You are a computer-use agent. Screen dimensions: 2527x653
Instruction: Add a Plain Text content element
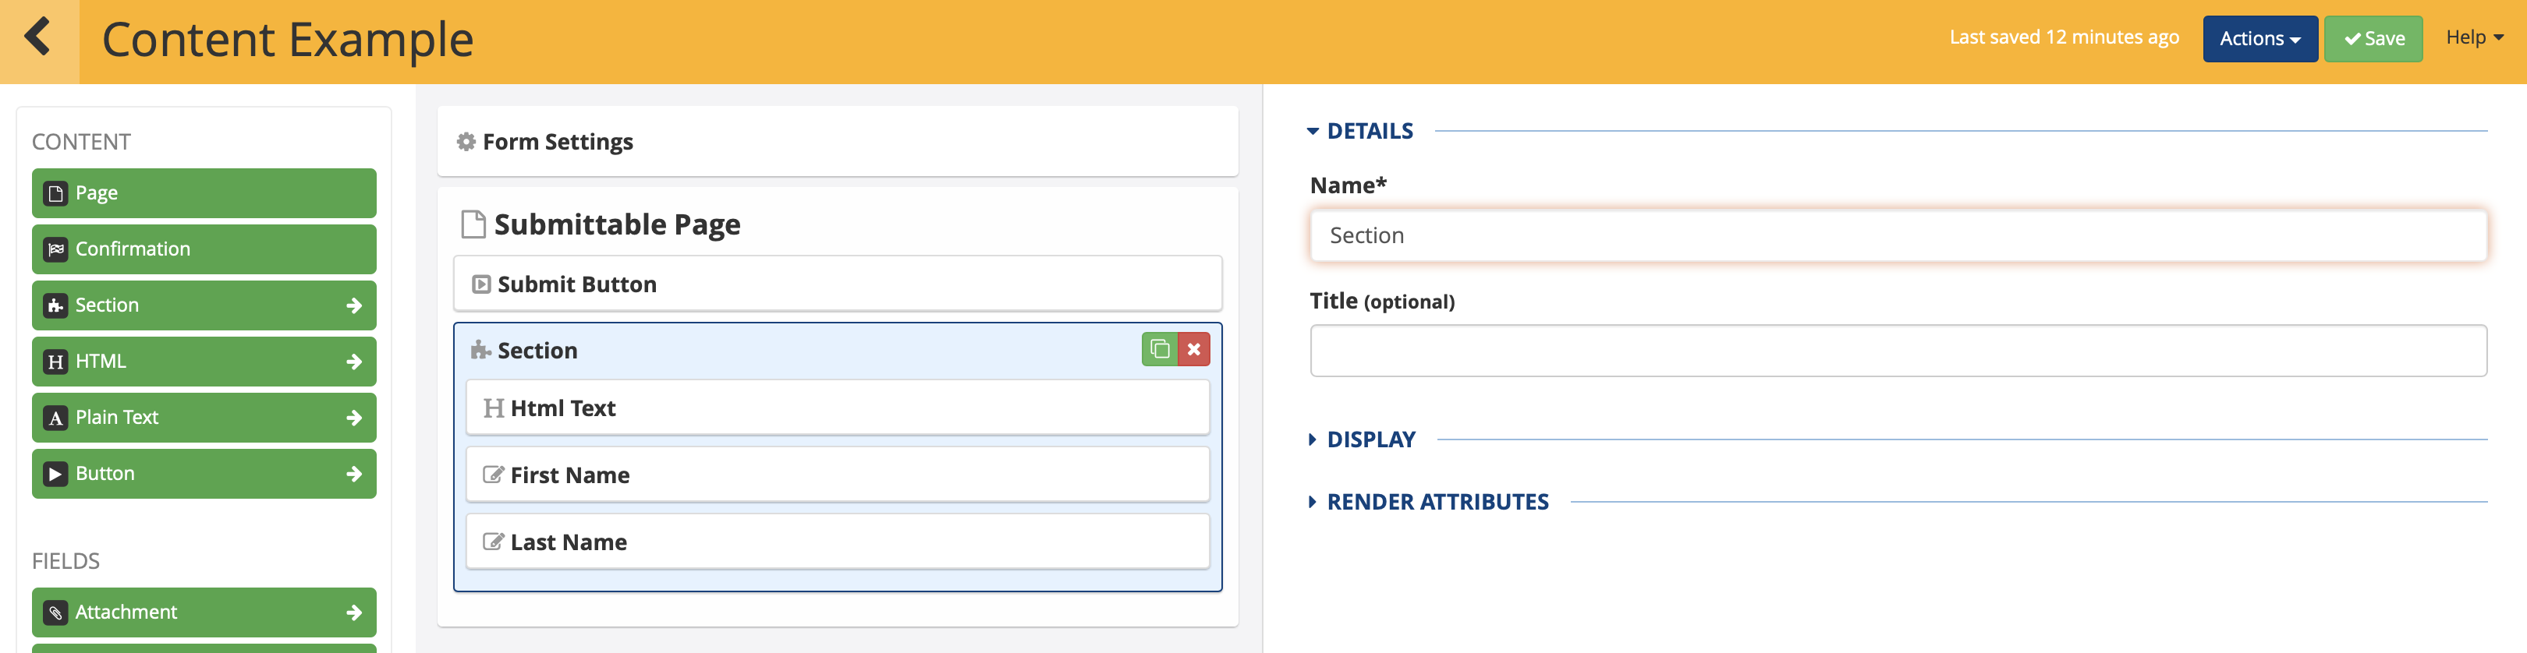[x=204, y=418]
